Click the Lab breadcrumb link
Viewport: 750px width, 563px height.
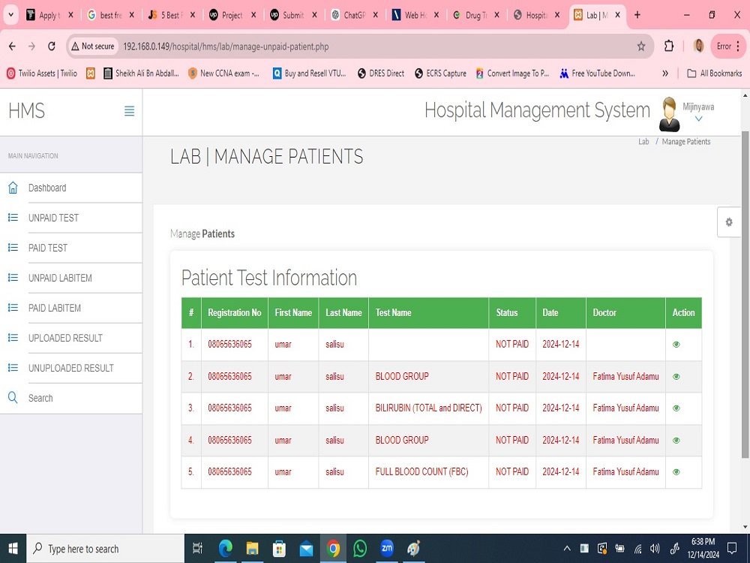[643, 141]
